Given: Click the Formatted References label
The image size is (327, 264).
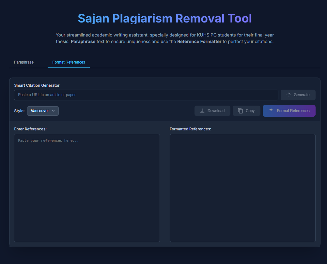Looking at the screenshot, I should pos(190,129).
